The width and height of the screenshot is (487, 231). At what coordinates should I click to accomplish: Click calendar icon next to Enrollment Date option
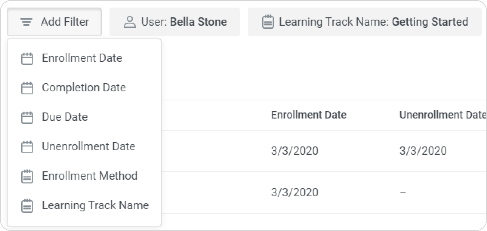click(x=27, y=59)
